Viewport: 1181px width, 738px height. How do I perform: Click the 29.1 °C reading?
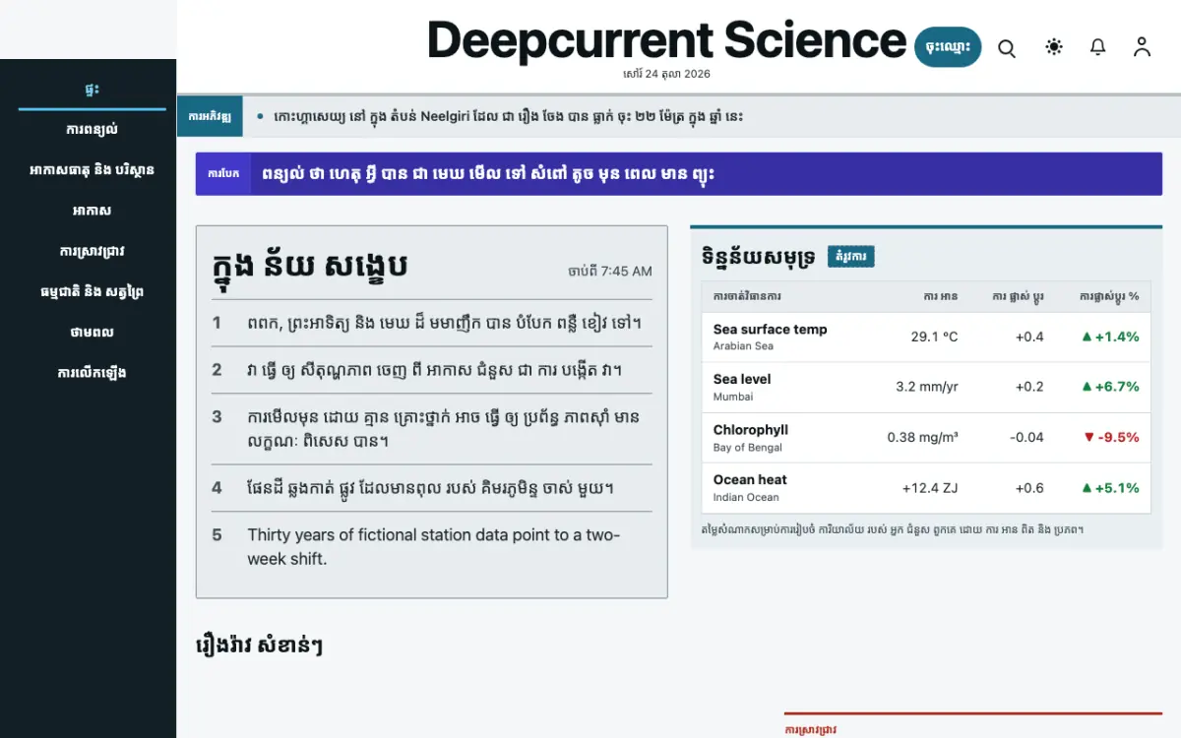pyautogui.click(x=934, y=337)
